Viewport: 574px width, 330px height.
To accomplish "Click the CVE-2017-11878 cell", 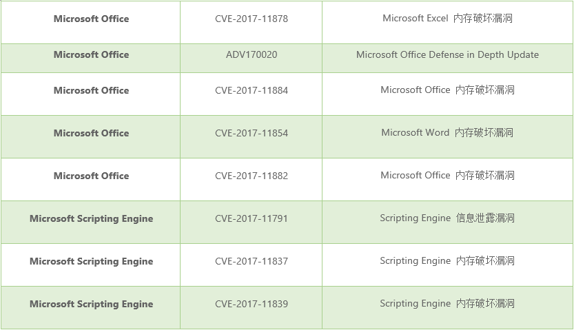I will [251, 19].
